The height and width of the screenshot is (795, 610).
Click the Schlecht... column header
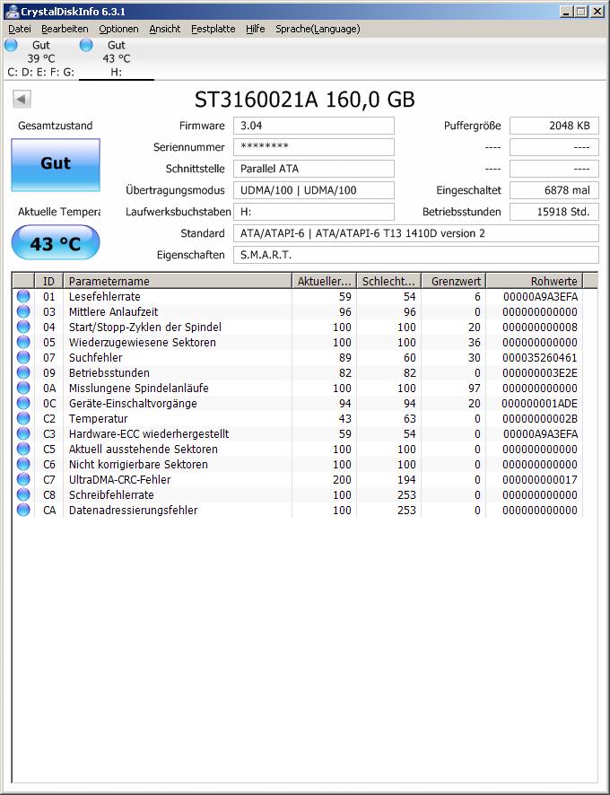tap(389, 281)
